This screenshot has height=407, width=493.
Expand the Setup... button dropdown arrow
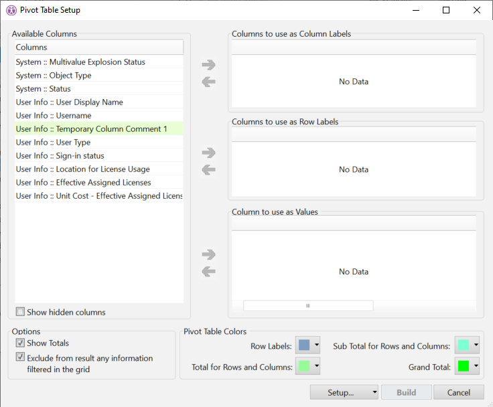point(374,392)
